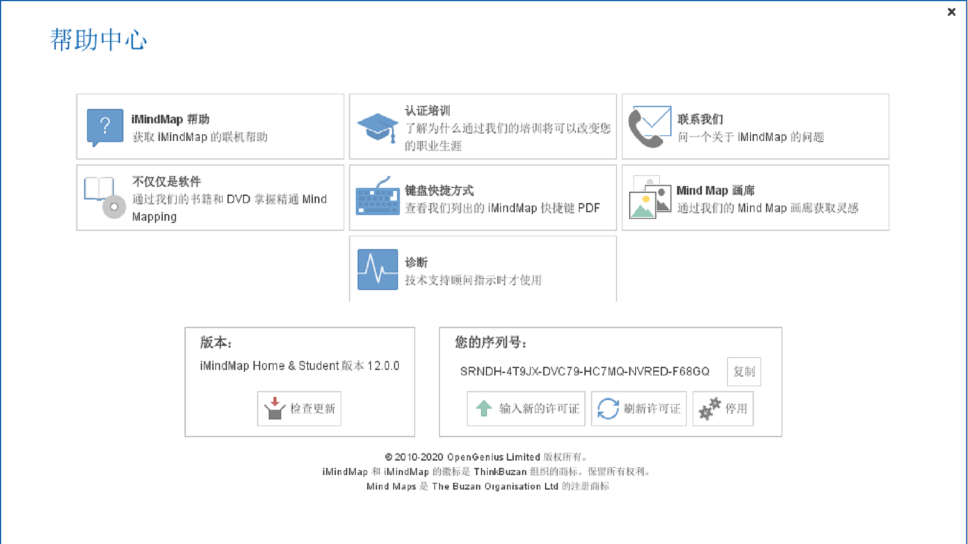Screen dimensions: 968x544
Task: Click the 刷新许可证 button
Action: [638, 409]
